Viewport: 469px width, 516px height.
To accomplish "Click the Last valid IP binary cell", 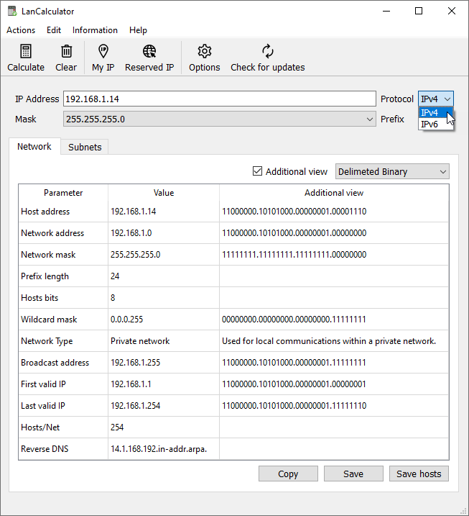I will point(334,406).
